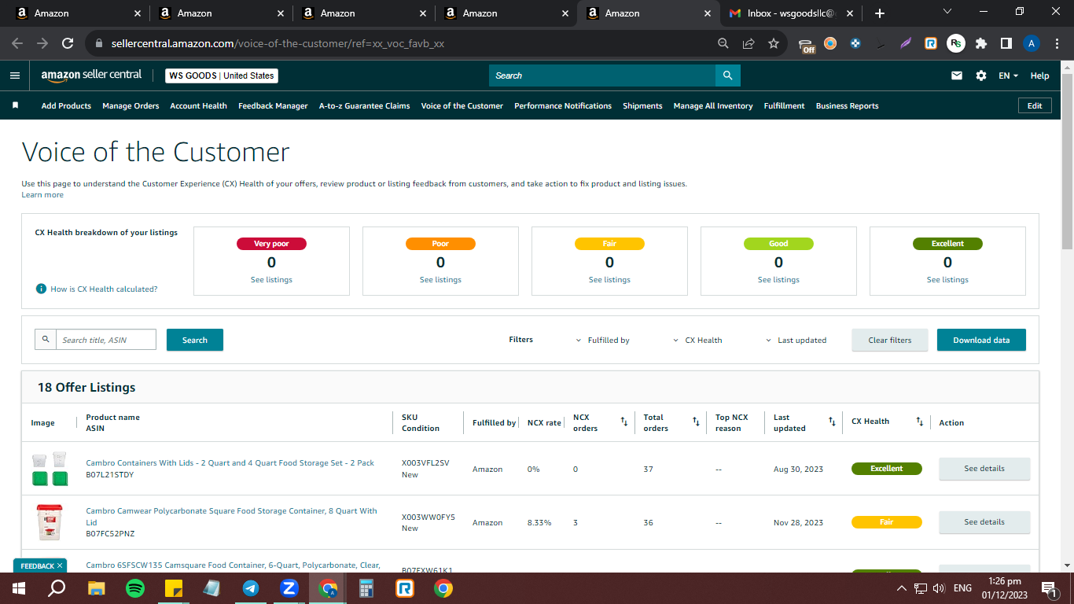Screen dimensions: 1074x604
Task: Click the zoom magnifier icon in address bar
Action: click(723, 43)
